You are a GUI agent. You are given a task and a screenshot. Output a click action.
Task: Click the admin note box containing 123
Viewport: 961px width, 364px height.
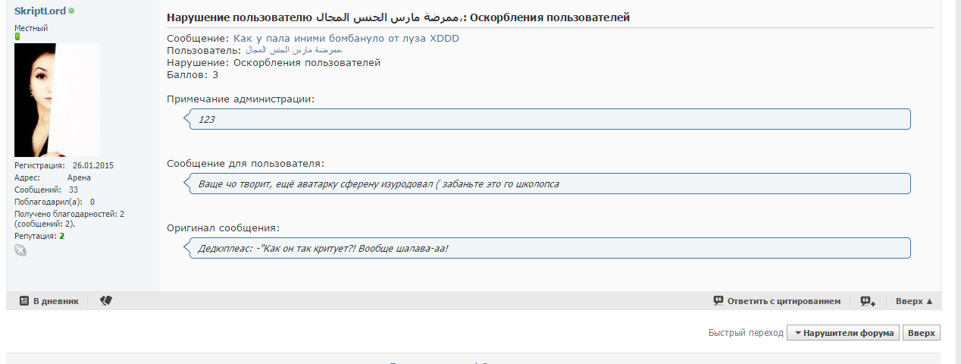549,119
